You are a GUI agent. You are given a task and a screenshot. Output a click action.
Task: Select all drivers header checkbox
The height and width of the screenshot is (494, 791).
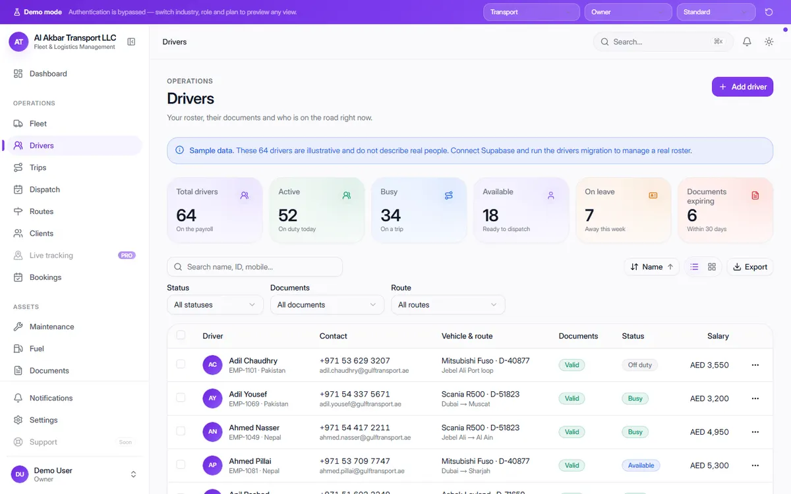[x=181, y=335]
